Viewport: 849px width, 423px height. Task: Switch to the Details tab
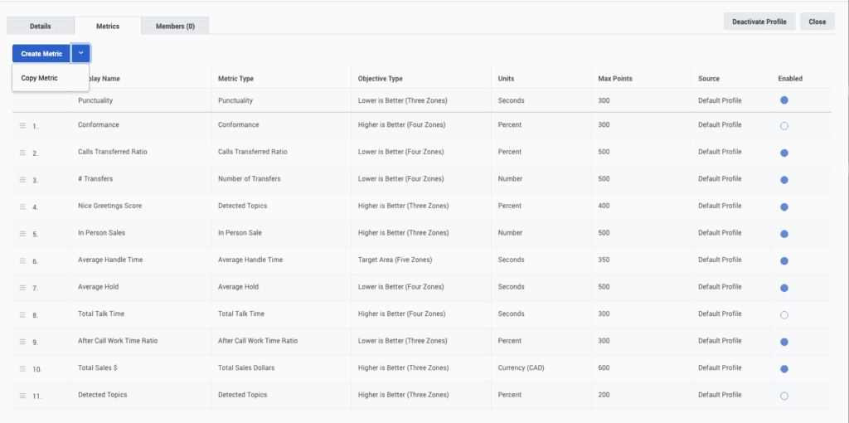[x=40, y=27]
